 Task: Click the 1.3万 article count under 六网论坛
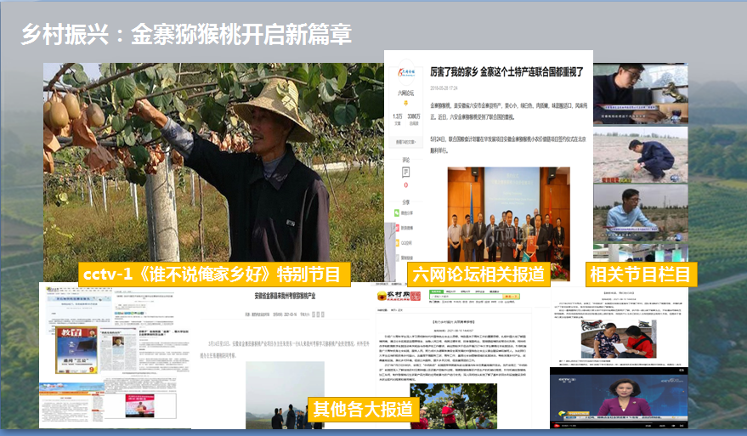(398, 116)
